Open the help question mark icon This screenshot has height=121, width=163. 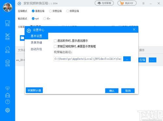point(7,102)
